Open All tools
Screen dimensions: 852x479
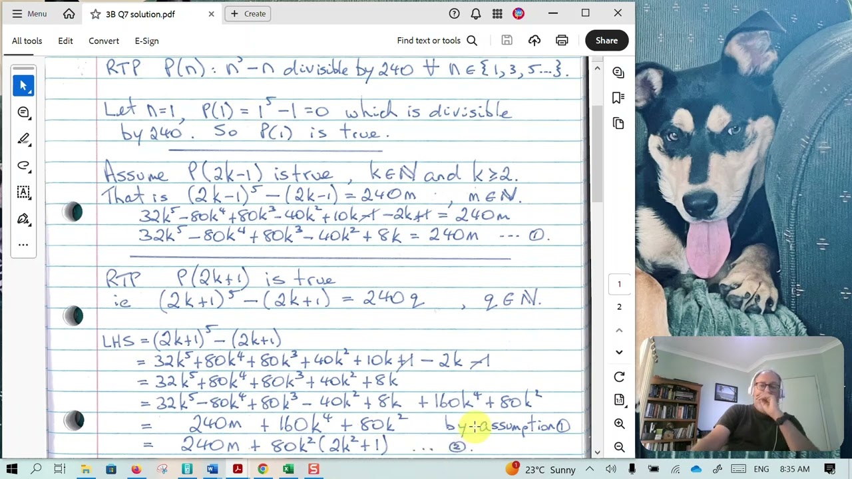click(27, 41)
